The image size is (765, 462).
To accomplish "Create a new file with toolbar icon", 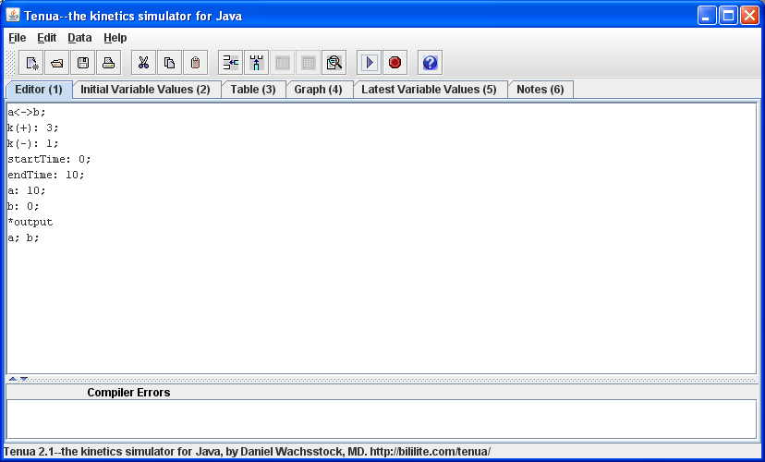I will [30, 63].
